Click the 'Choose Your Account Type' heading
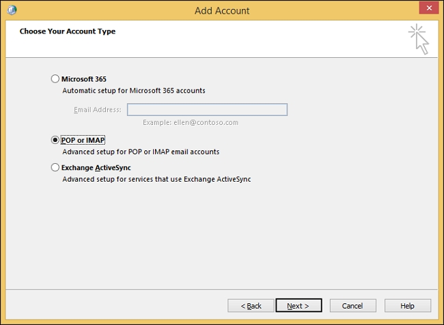Image resolution: width=444 pixels, height=325 pixels. 68,31
